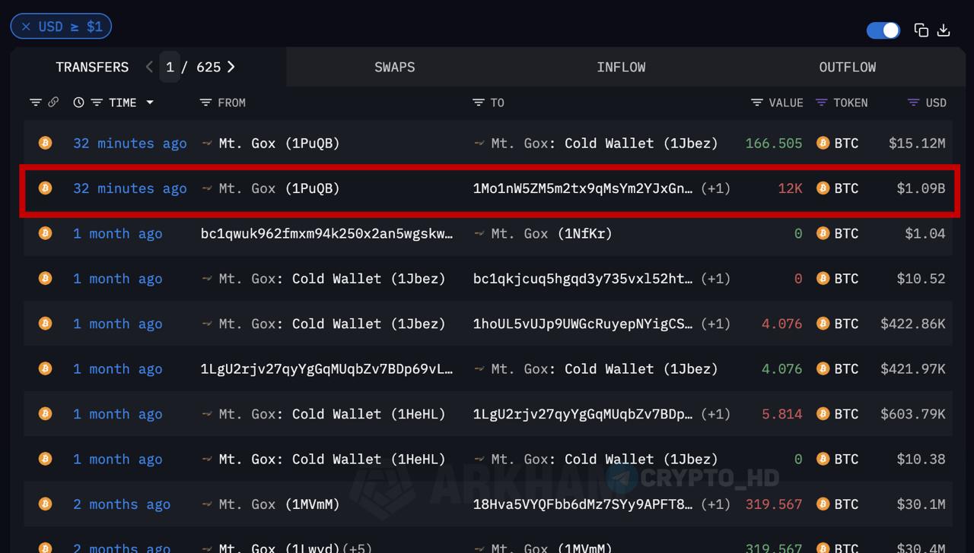This screenshot has height=553, width=974.
Task: Switch to the OUTFLOW tab
Action: tap(847, 67)
